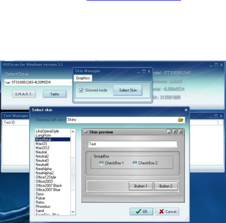Viewport: 226px width, 223px height.
Task: Cancel the Select skin dialog
Action: coord(167,211)
